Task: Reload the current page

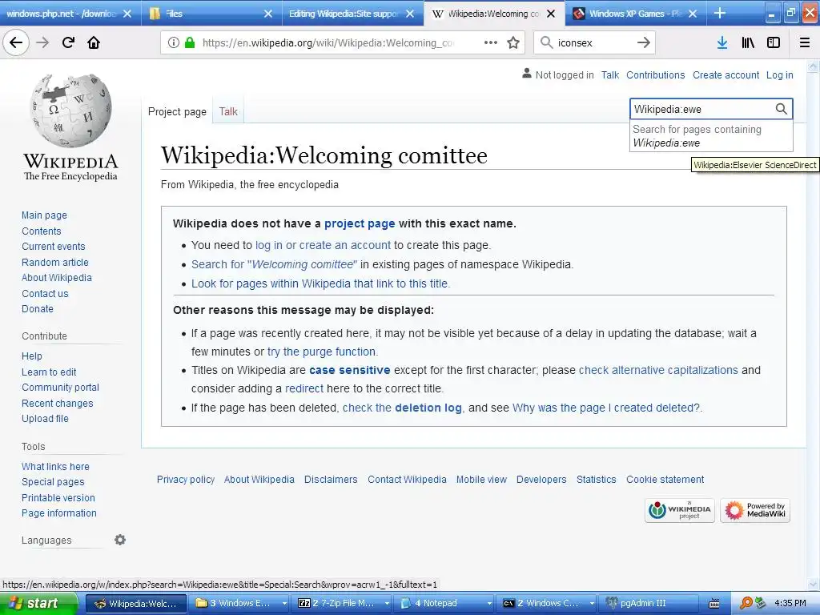Action: (68, 42)
